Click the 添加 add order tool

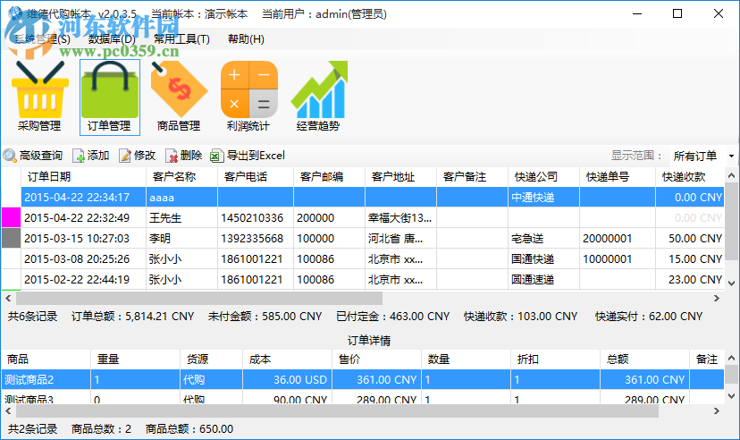[x=91, y=156]
